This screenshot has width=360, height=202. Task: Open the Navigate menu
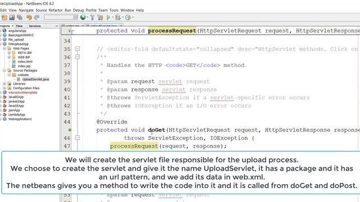(x=26, y=10)
